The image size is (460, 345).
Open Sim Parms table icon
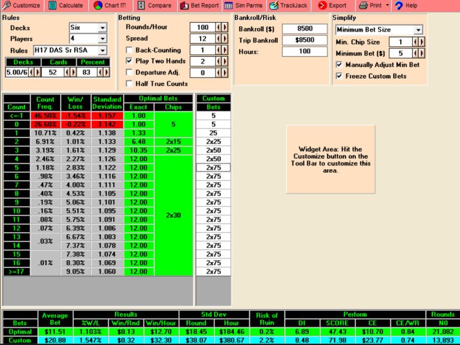point(229,5)
